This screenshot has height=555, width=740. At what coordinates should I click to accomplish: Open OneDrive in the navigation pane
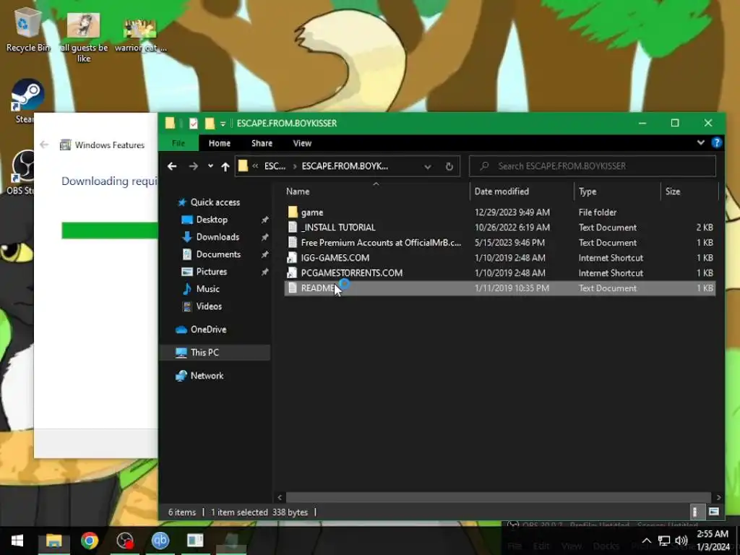pos(208,330)
